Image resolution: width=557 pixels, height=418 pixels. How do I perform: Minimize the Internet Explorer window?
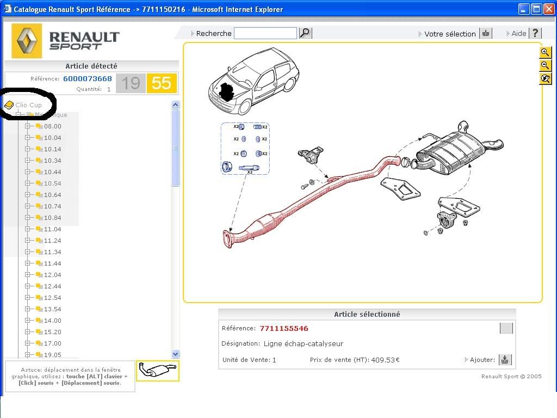[524, 9]
